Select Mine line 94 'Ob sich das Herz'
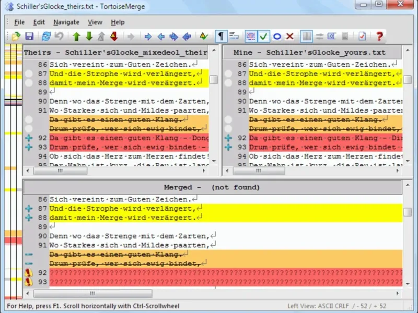 coord(326,156)
